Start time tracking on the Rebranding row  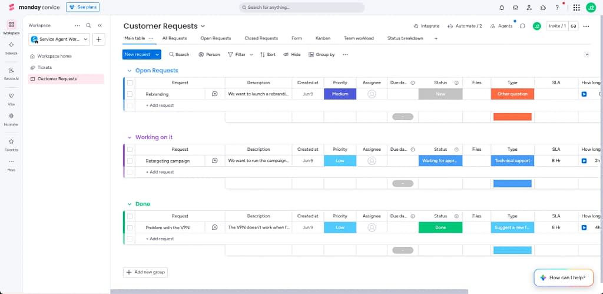pyautogui.click(x=584, y=94)
